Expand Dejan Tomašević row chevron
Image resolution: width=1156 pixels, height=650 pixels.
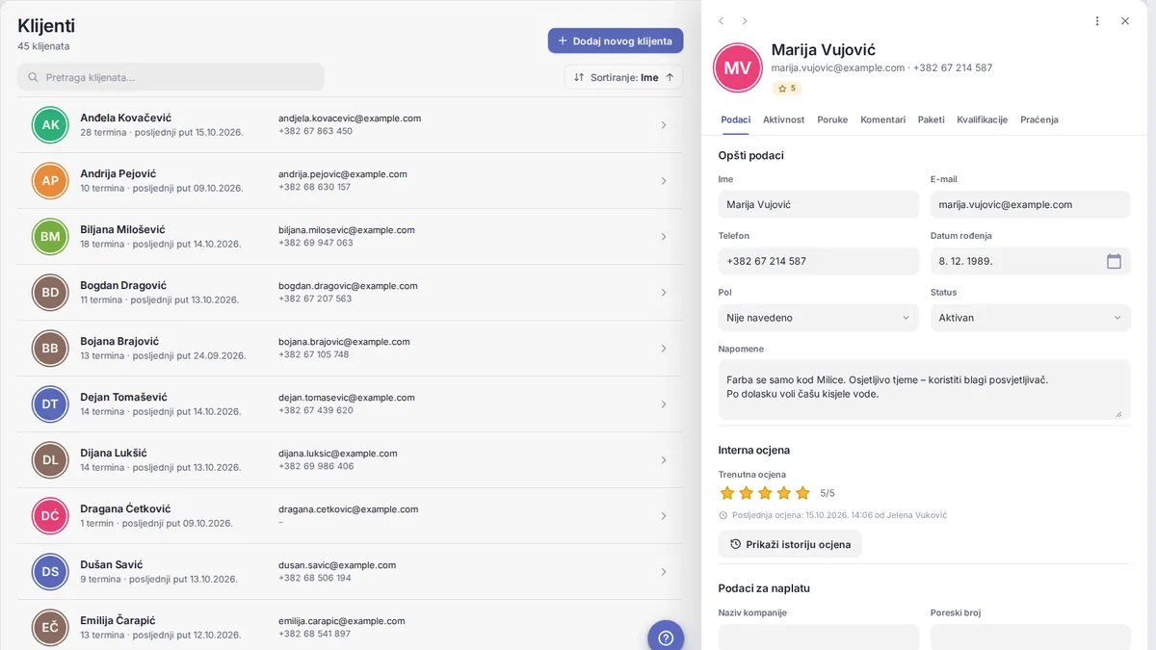(x=664, y=404)
